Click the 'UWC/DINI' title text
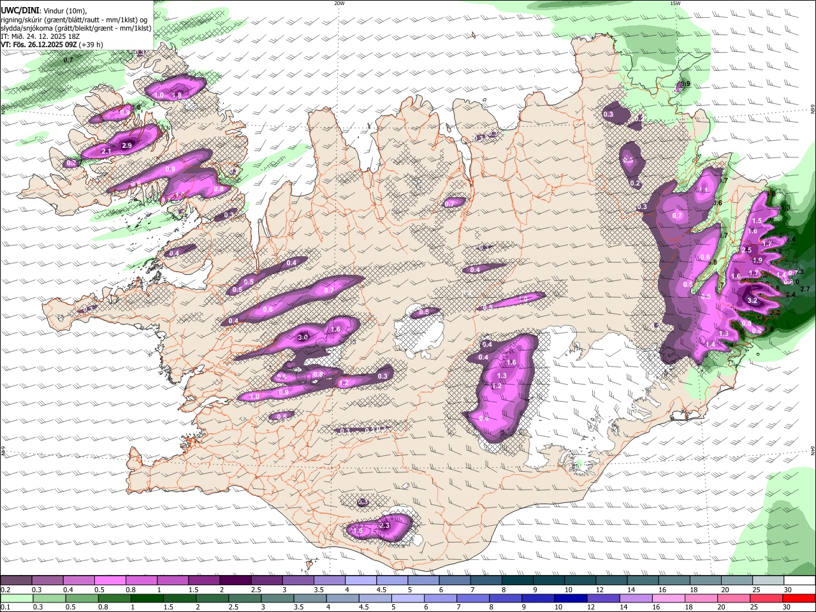 (x=19, y=11)
